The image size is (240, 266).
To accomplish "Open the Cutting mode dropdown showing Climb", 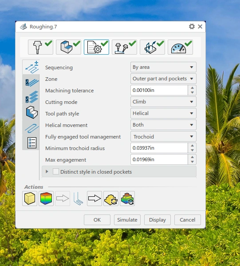I will click(x=163, y=102).
